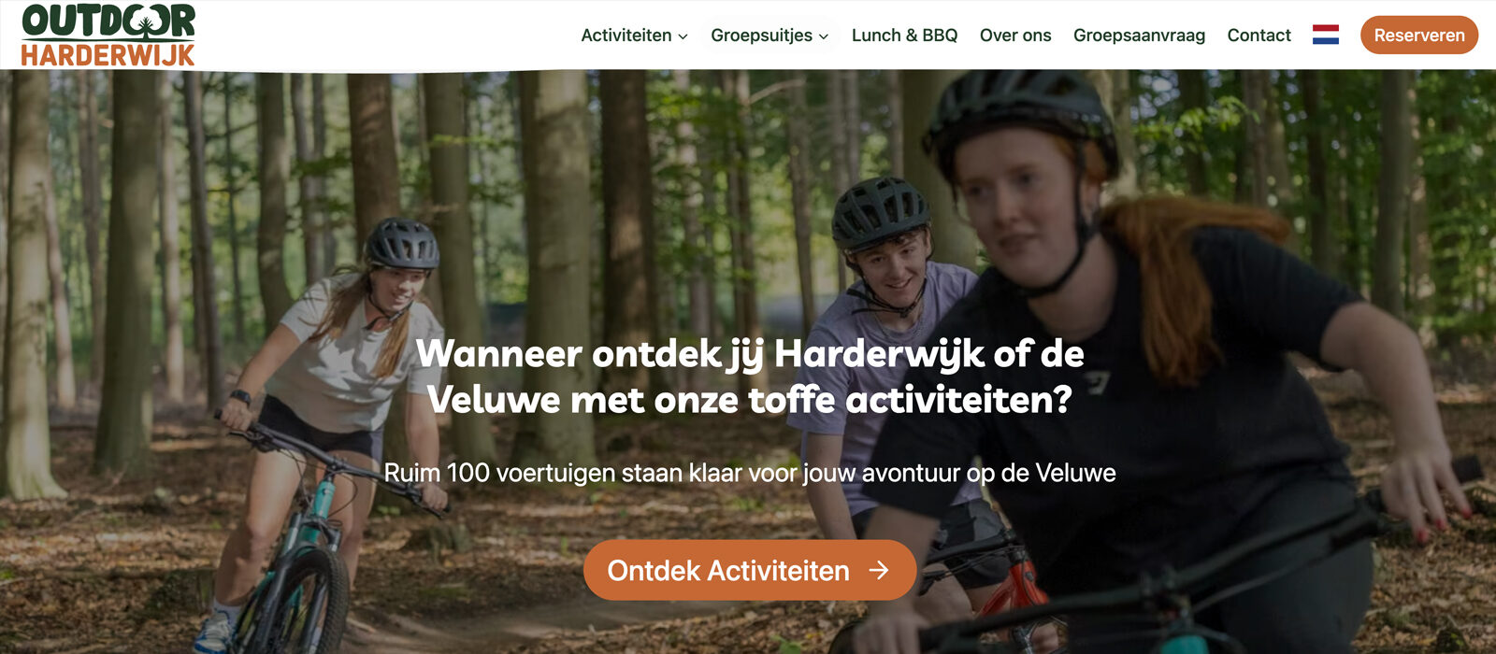Click the Ontdek Activiteiten button

tap(750, 570)
